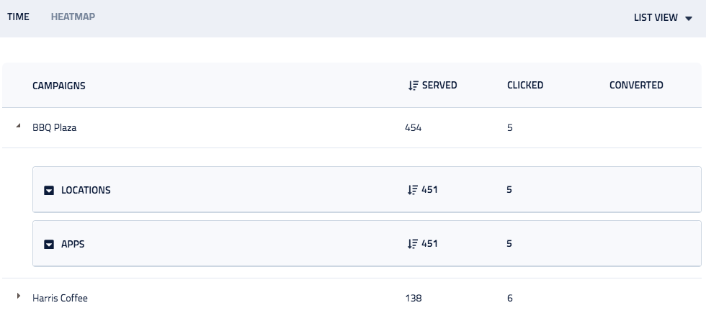Click the sort icon beside SERVED header
The width and height of the screenshot is (706, 313).
[x=414, y=86]
